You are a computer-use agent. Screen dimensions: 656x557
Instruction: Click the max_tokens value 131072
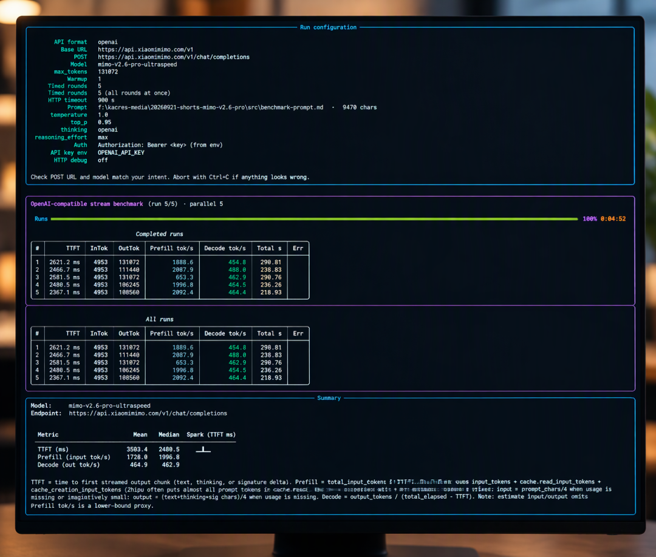pos(108,72)
